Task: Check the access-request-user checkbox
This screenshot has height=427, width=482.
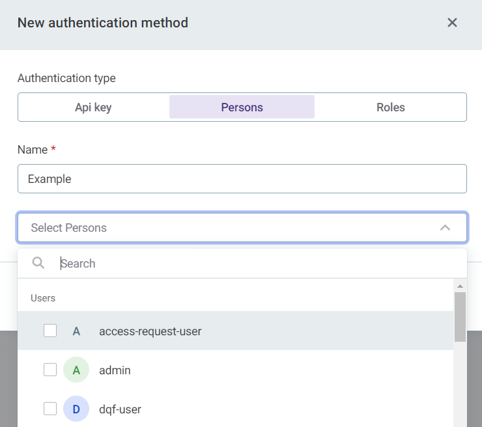Action: point(50,331)
